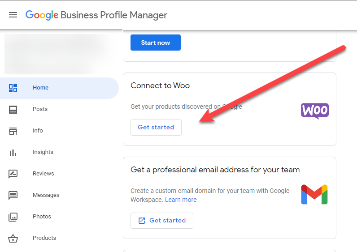Click Get started for professional email
357x252 pixels.
coord(162,221)
